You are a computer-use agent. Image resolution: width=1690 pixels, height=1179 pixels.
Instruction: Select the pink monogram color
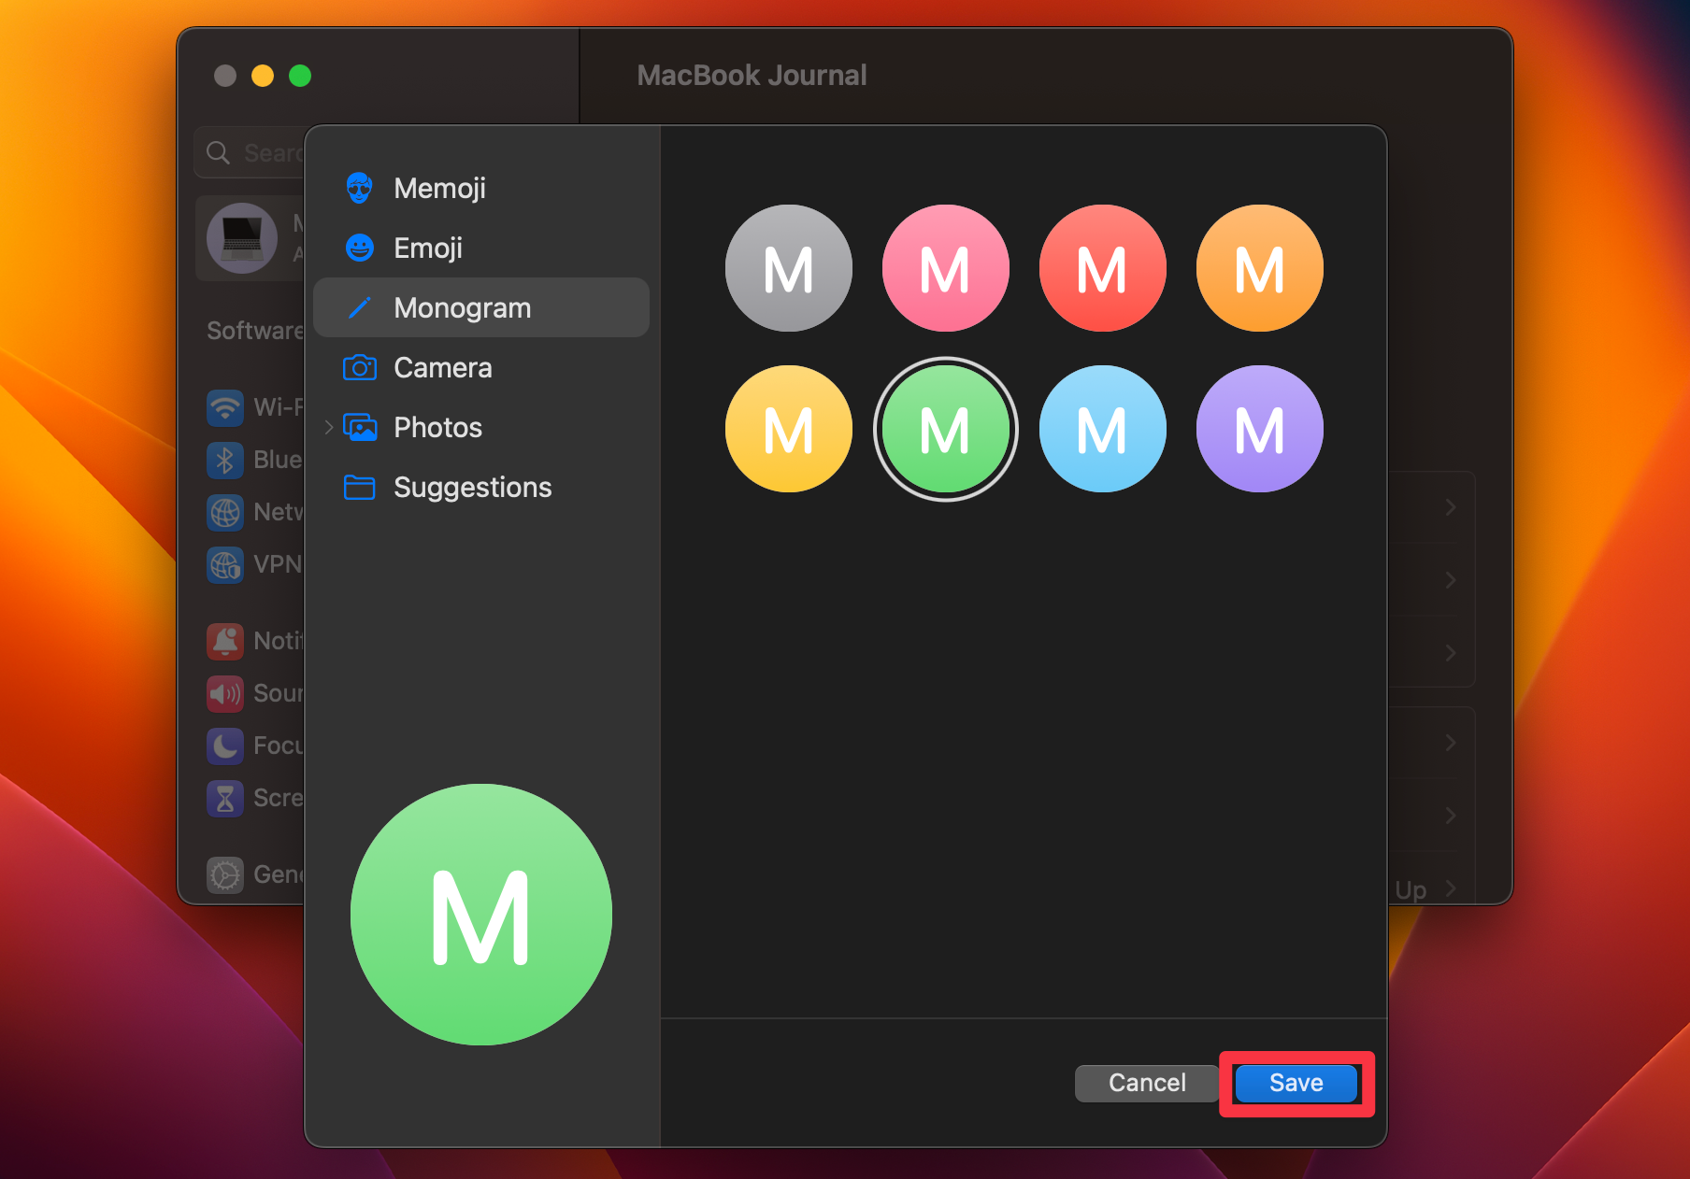pos(945,268)
